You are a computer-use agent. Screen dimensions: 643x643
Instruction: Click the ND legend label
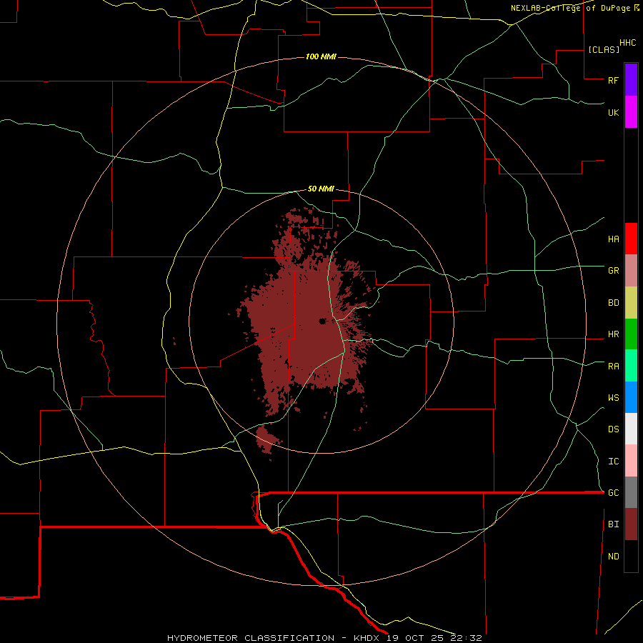point(613,556)
